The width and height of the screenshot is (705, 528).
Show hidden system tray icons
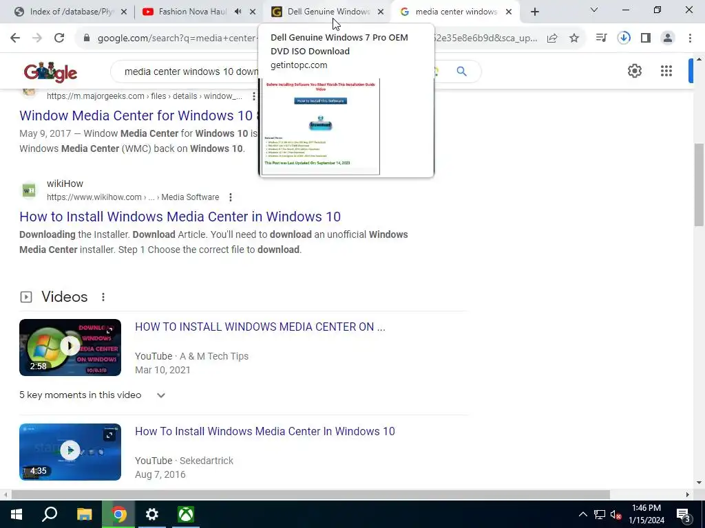click(x=582, y=514)
